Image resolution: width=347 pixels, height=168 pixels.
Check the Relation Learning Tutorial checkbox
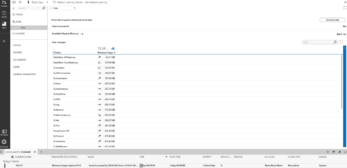tap(54, 2)
